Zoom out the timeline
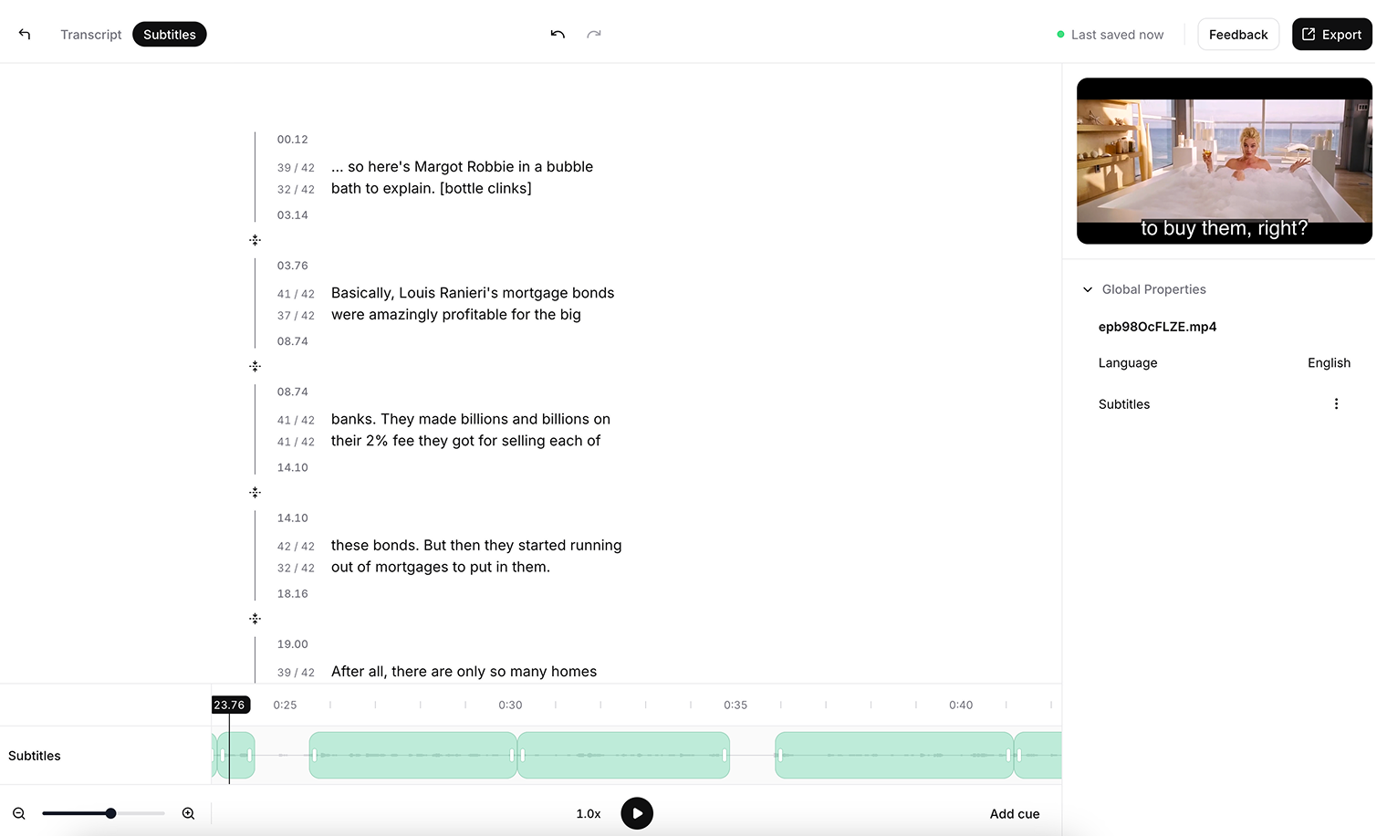1387x836 pixels. [x=19, y=813]
